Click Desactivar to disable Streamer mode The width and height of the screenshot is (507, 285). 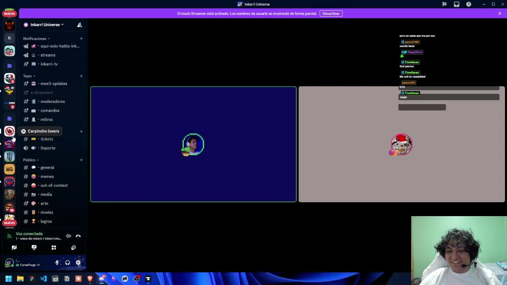[331, 13]
